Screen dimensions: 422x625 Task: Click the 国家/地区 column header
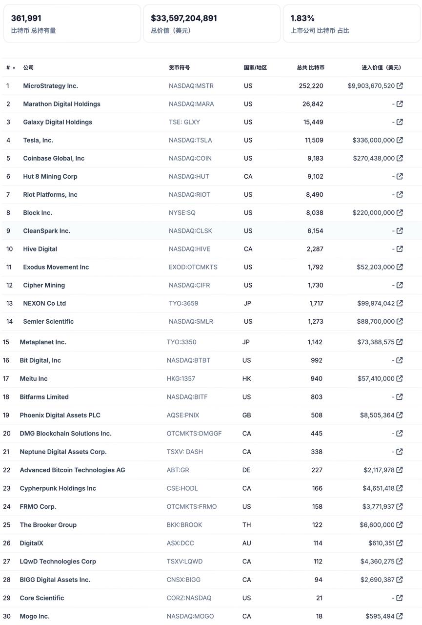point(255,68)
